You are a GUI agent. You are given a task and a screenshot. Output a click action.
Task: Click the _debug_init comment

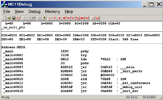click(131, 87)
